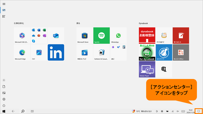Open 楽しもう Office tile
The width and height of the screenshot is (203, 114).
(181, 52)
